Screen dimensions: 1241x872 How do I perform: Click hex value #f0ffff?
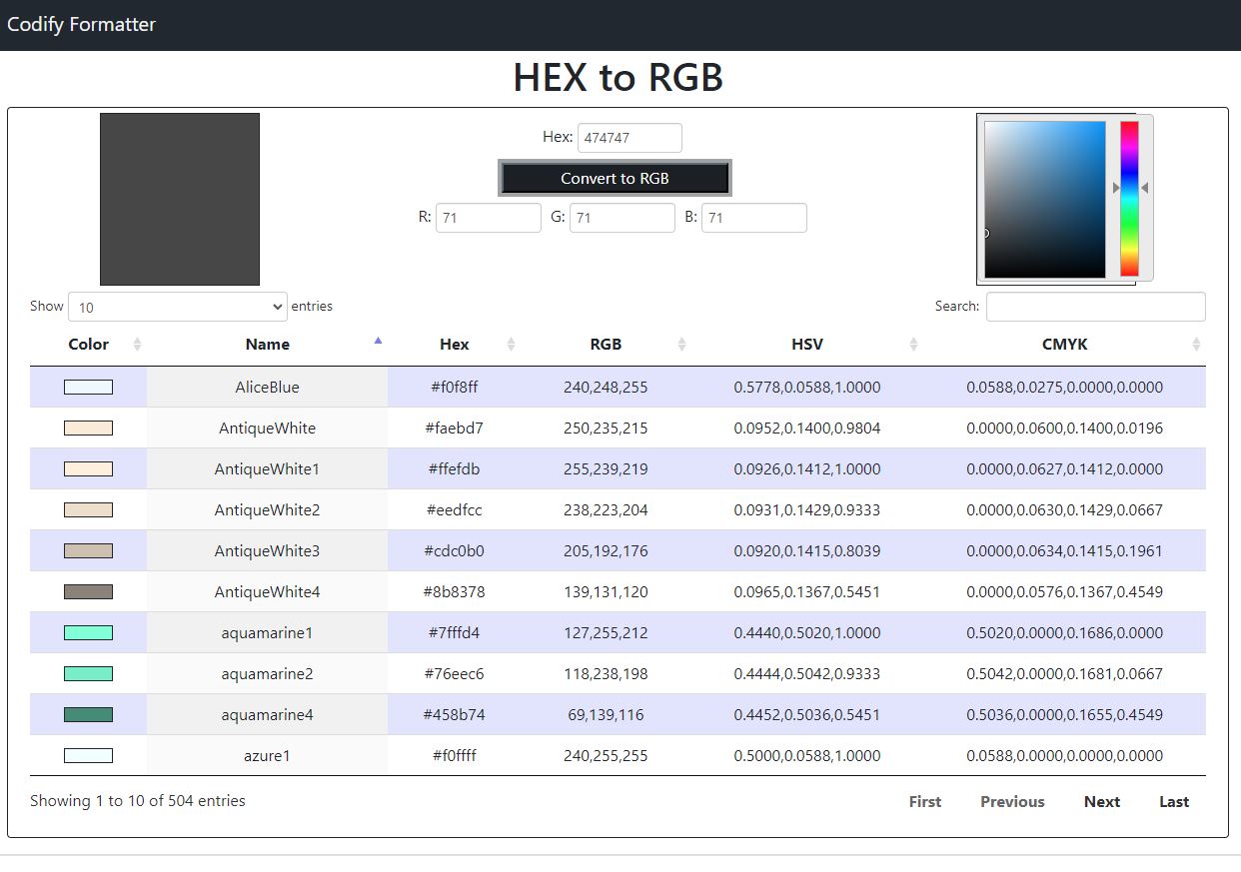pos(455,756)
